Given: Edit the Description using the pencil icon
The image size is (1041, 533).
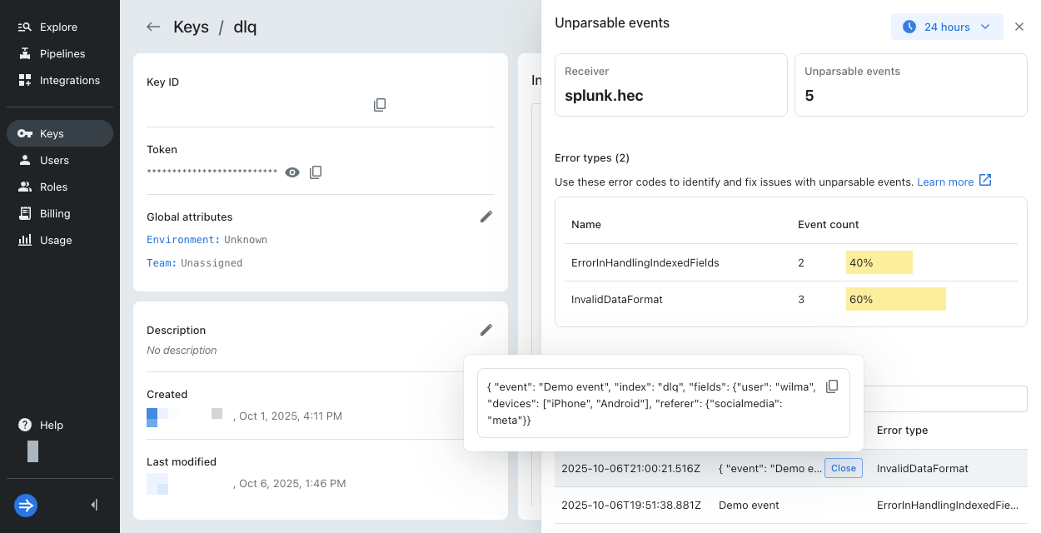Looking at the screenshot, I should pos(486,330).
